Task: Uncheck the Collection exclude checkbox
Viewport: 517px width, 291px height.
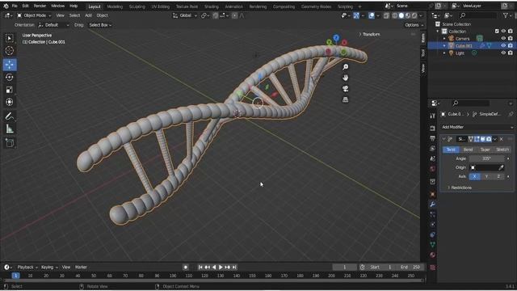Action: [x=497, y=32]
